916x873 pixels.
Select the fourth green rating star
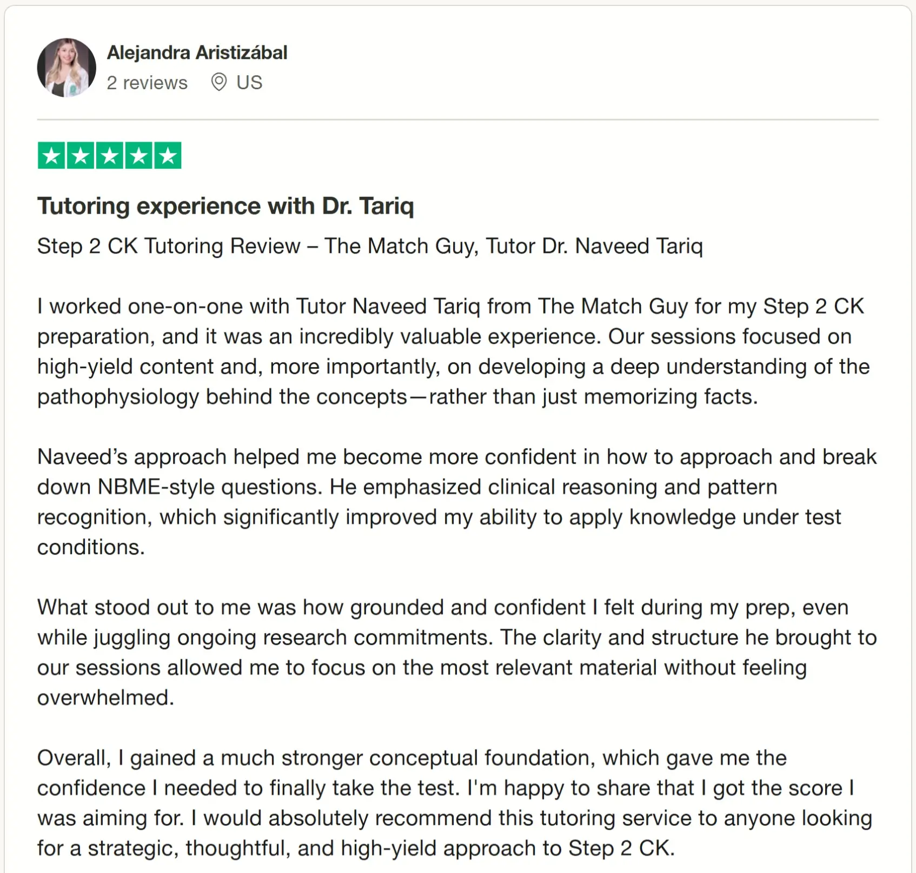point(139,156)
